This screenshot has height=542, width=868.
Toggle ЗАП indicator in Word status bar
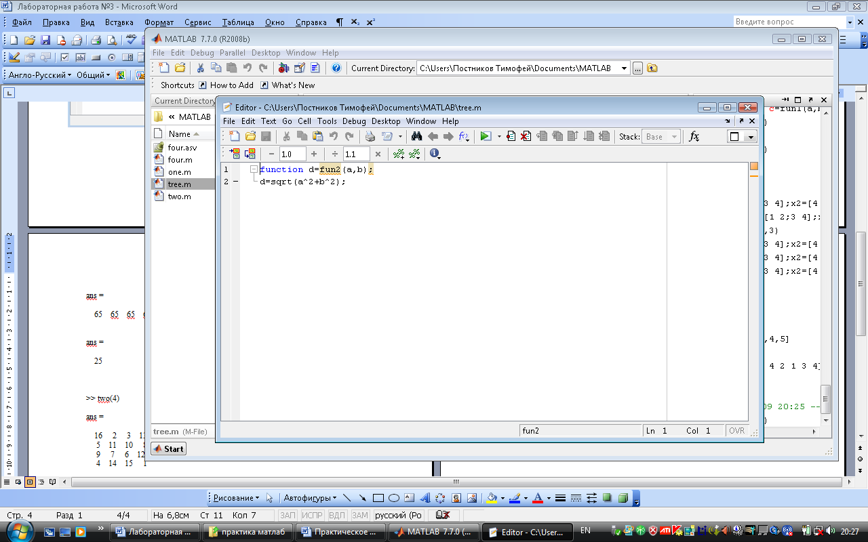coord(288,516)
